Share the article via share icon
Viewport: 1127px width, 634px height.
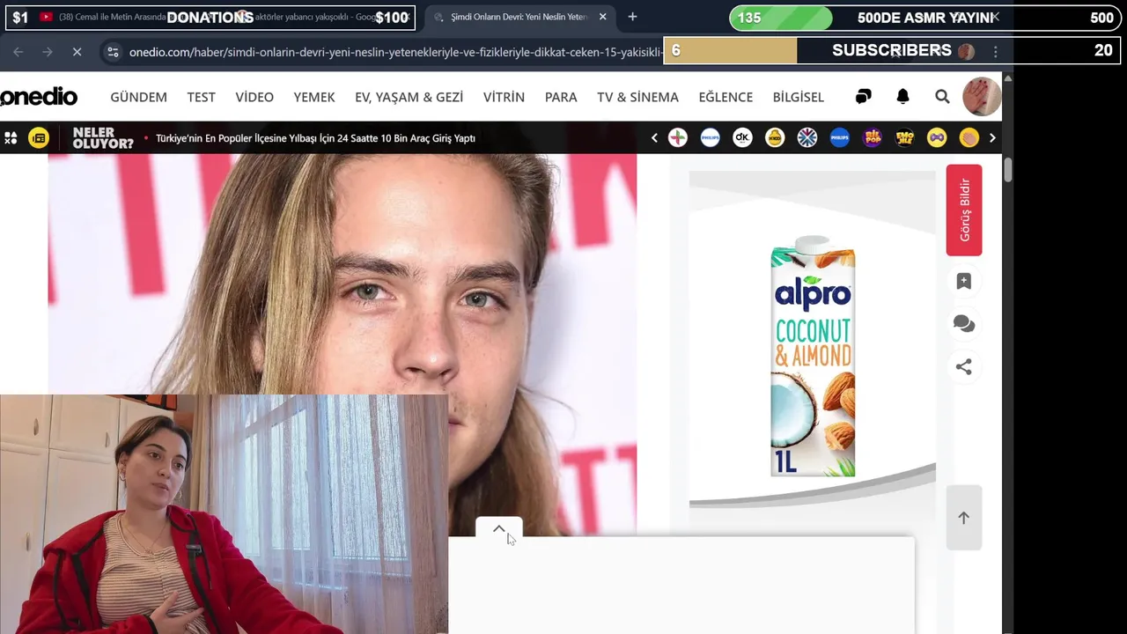[x=964, y=367]
